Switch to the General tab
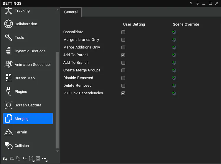 [x=71, y=12]
